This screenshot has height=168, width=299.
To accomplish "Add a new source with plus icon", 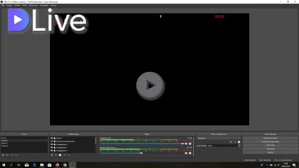I will pyautogui.click(x=52, y=155).
